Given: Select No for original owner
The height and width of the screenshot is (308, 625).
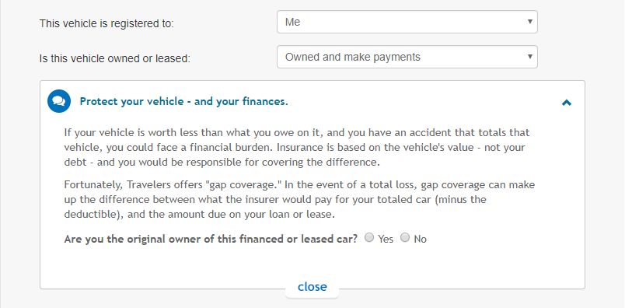Looking at the screenshot, I should (405, 238).
